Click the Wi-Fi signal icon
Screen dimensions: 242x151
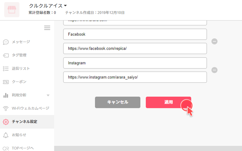click(6, 109)
